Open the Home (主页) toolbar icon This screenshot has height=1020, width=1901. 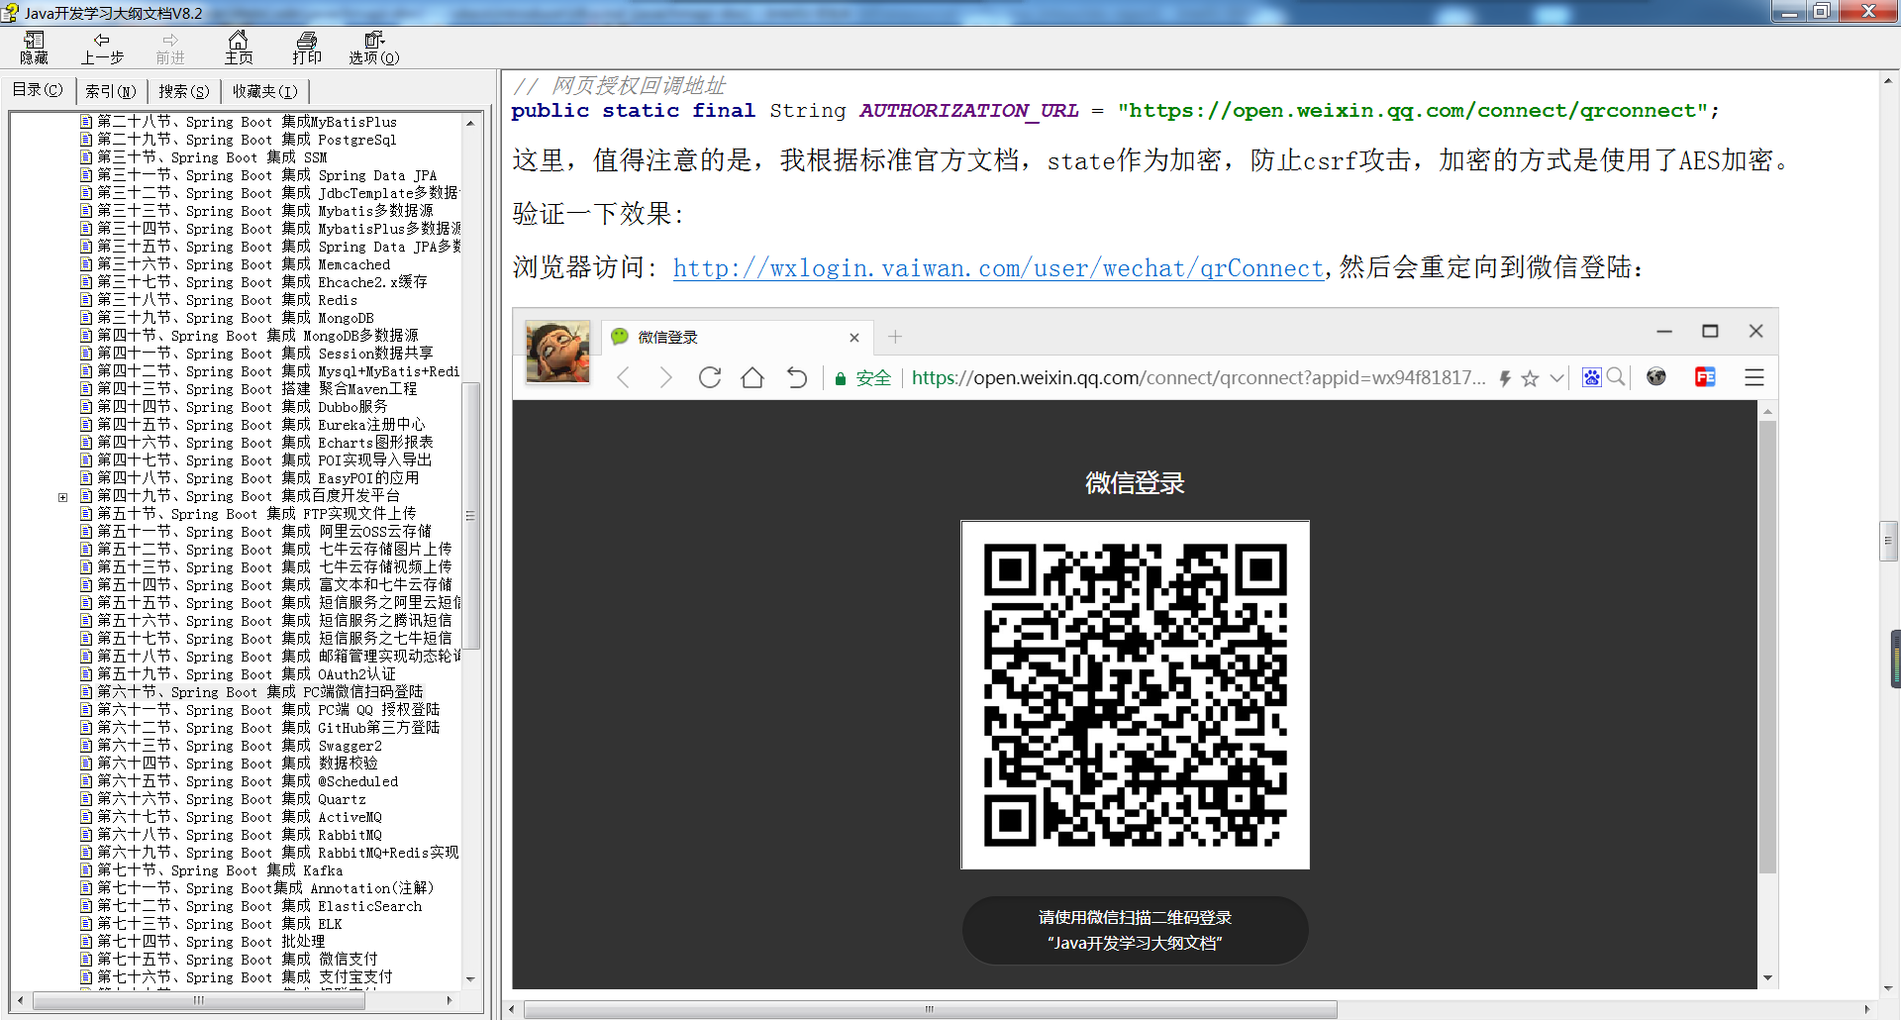point(239,48)
